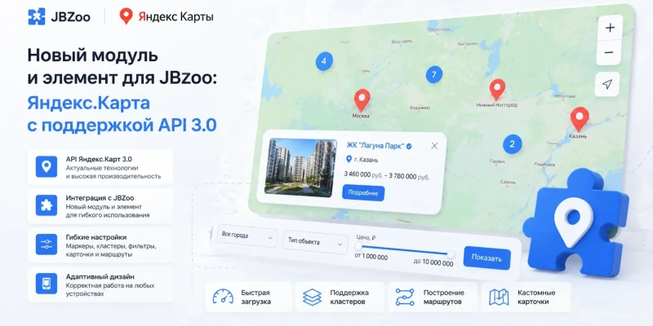Click the Яндекс Карты brand text
The image size is (653, 326).
tap(175, 17)
